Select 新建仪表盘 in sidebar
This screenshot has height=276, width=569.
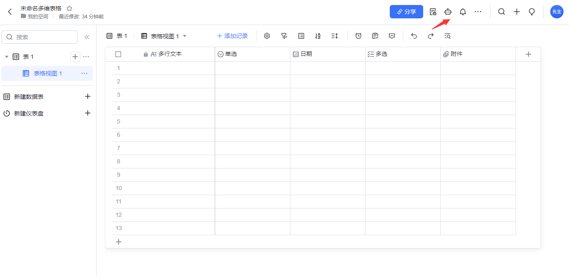[x=29, y=113]
